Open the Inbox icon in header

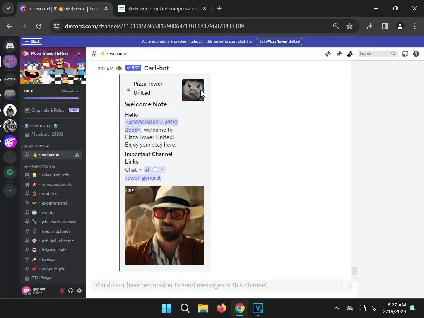405,54
